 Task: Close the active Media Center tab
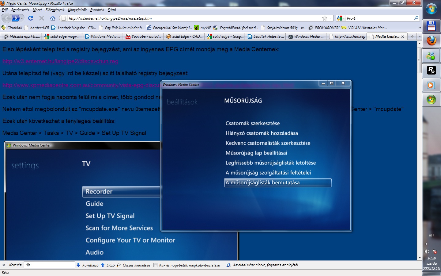(x=403, y=36)
